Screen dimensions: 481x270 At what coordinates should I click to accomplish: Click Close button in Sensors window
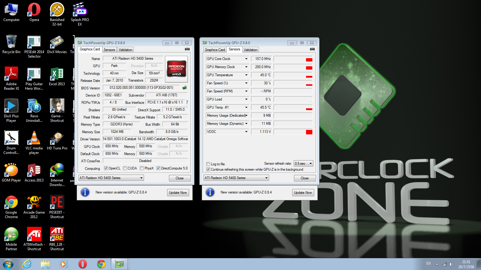point(305,178)
